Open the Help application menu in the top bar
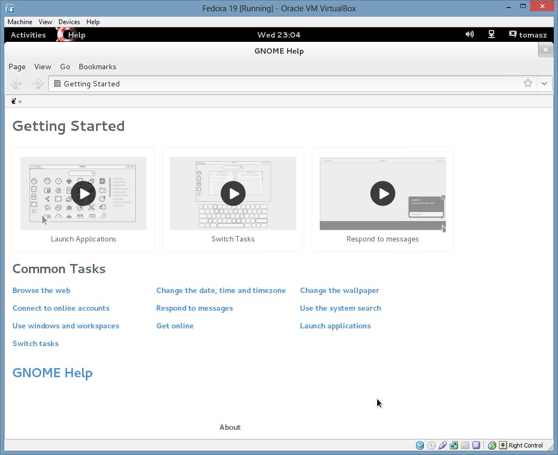This screenshot has height=455, width=558. point(71,35)
